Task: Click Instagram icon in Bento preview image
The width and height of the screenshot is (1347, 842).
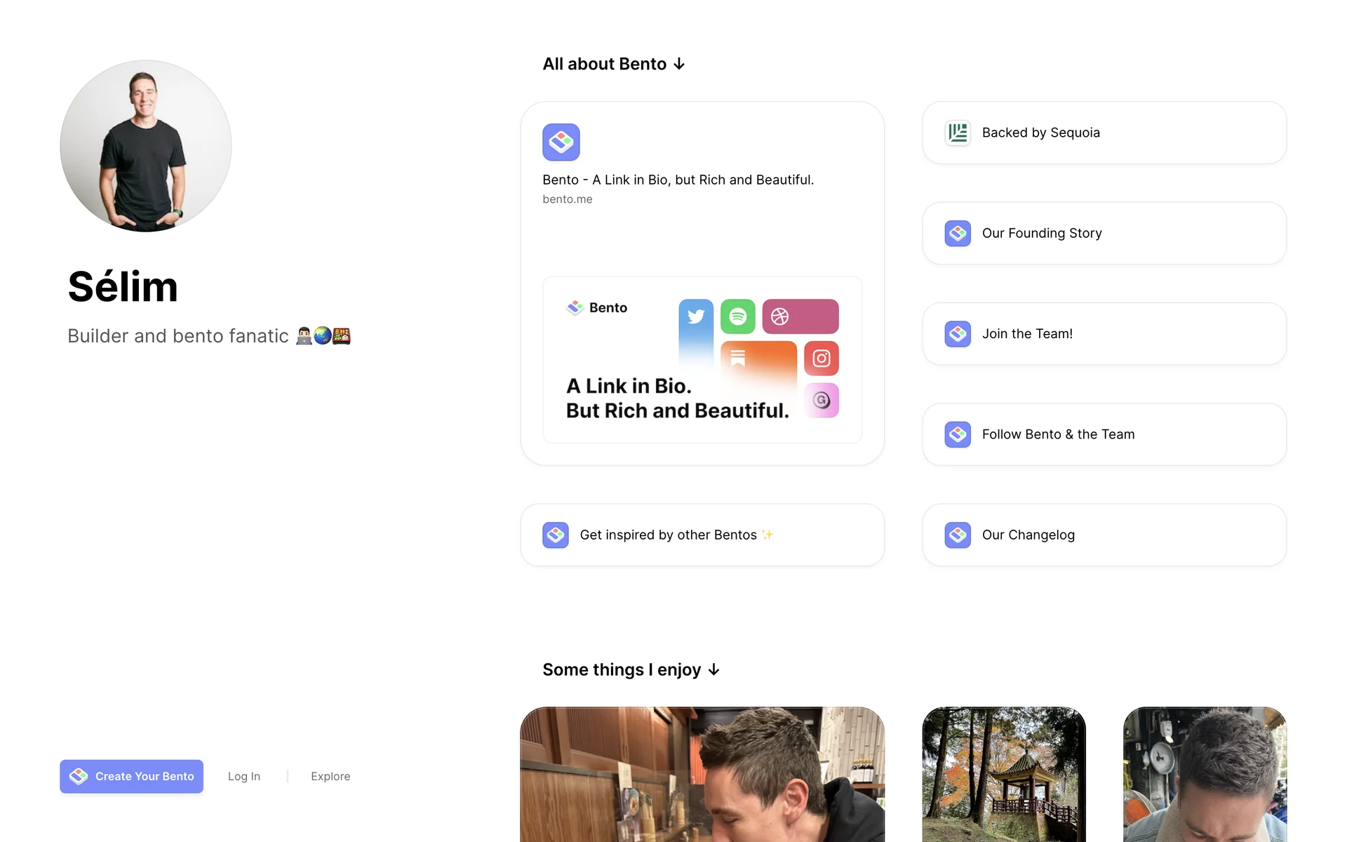Action: [x=821, y=359]
